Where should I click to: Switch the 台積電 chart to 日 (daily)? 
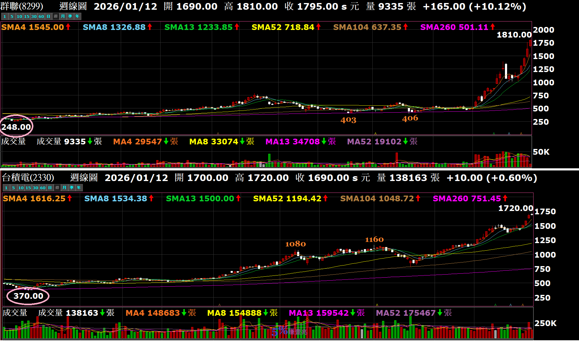[x=50, y=188]
